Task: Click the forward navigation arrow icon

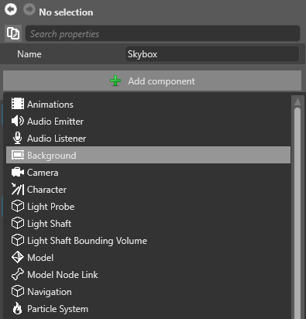Action: point(29,9)
